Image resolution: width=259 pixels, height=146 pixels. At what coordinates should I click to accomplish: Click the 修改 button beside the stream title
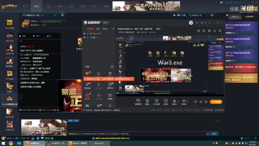[158, 29]
